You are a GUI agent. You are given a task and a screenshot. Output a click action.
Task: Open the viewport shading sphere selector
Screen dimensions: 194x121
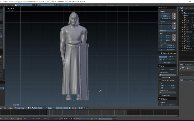pyautogui.click(x=29, y=108)
